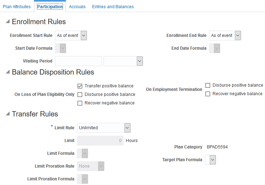Image resolution: width=265 pixels, height=185 pixels.
Task: Open the Entries and Balances tab
Action: 113,7
